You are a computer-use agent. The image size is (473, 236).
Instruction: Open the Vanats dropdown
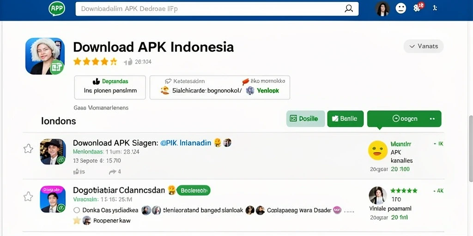[424, 47]
